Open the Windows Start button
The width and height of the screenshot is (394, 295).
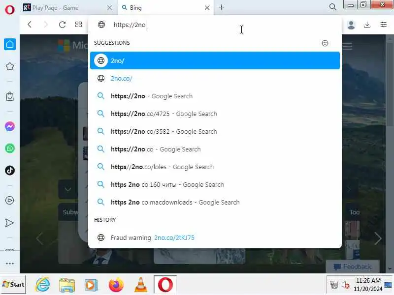click(13, 285)
